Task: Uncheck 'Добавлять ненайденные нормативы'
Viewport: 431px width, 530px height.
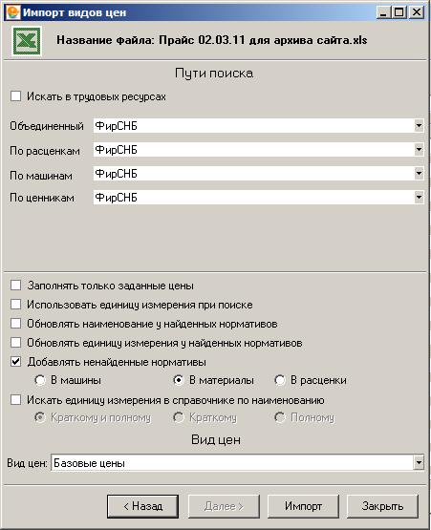Action: (x=15, y=362)
